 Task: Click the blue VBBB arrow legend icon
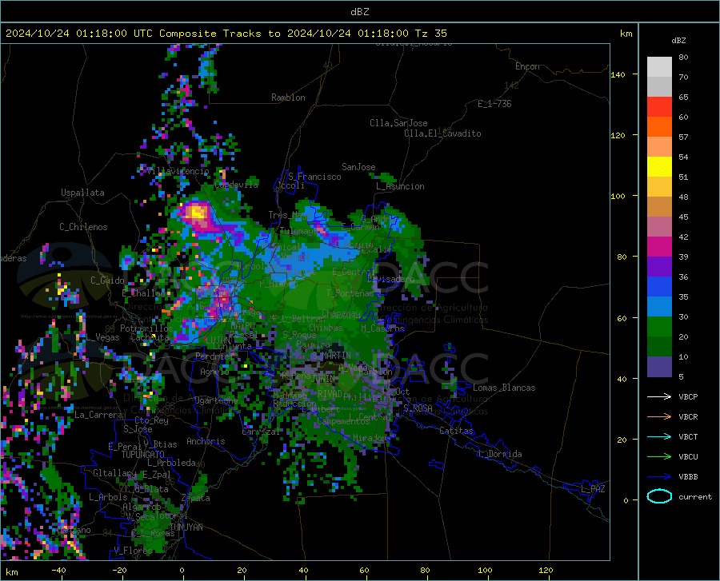point(659,477)
